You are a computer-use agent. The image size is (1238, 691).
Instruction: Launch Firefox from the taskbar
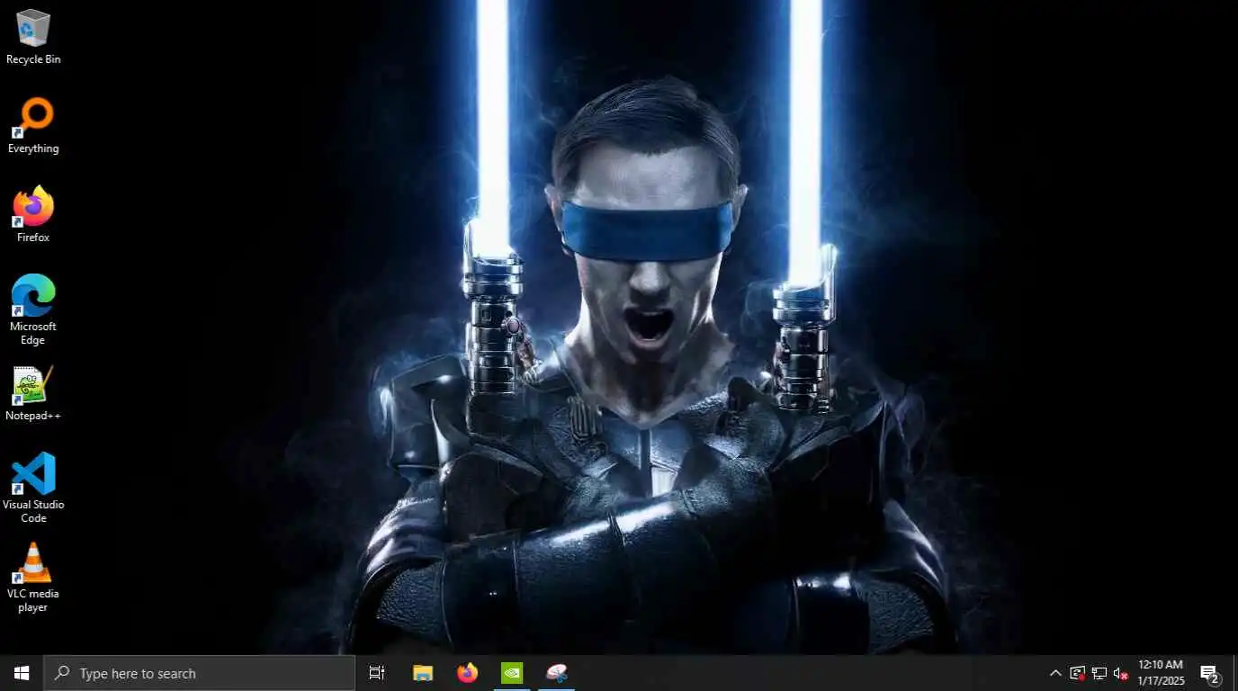pyautogui.click(x=468, y=673)
